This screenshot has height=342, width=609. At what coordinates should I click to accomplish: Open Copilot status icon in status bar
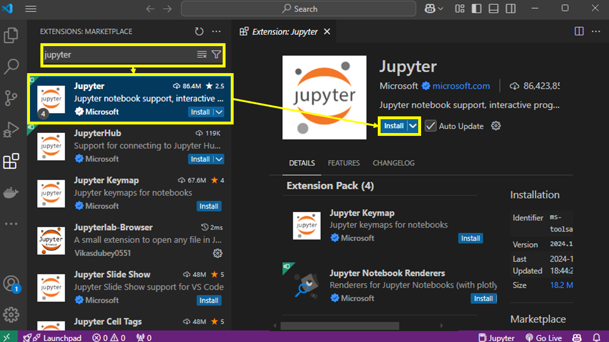pyautogui.click(x=577, y=338)
